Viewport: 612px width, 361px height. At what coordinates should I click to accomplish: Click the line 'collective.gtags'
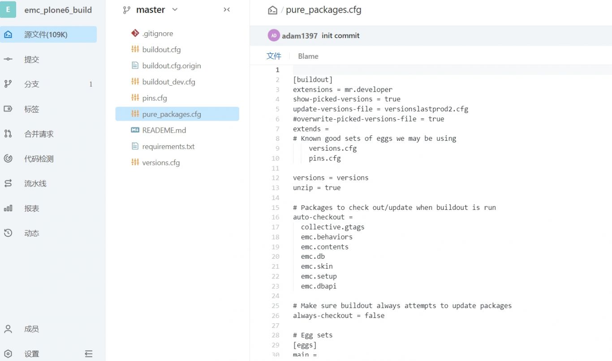332,227
